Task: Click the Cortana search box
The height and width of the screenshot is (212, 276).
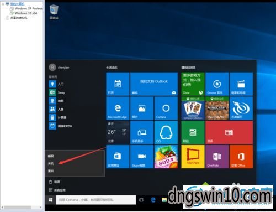Action: [x=96, y=200]
